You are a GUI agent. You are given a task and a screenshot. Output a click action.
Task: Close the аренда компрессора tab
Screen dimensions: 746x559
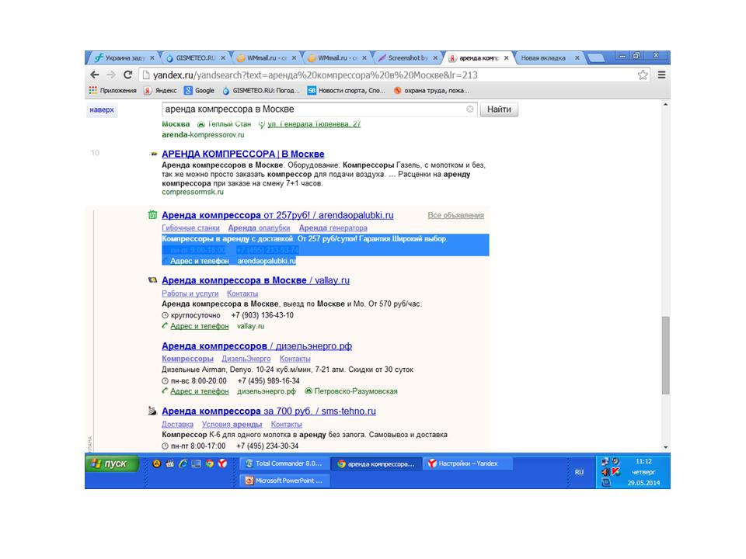[506, 57]
